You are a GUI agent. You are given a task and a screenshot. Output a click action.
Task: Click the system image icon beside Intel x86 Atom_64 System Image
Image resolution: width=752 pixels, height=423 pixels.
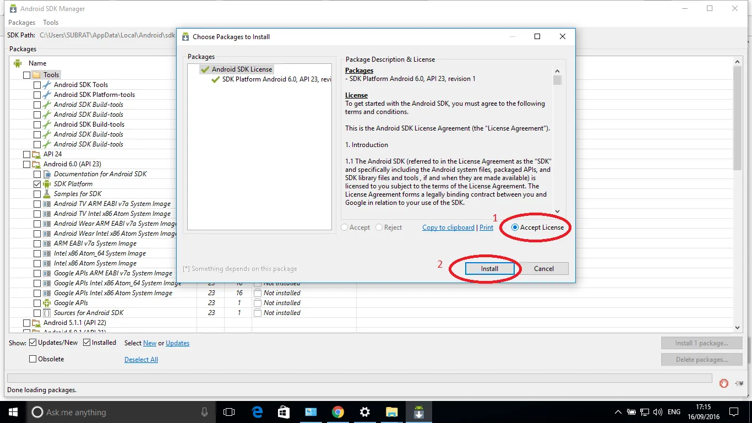click(x=47, y=253)
